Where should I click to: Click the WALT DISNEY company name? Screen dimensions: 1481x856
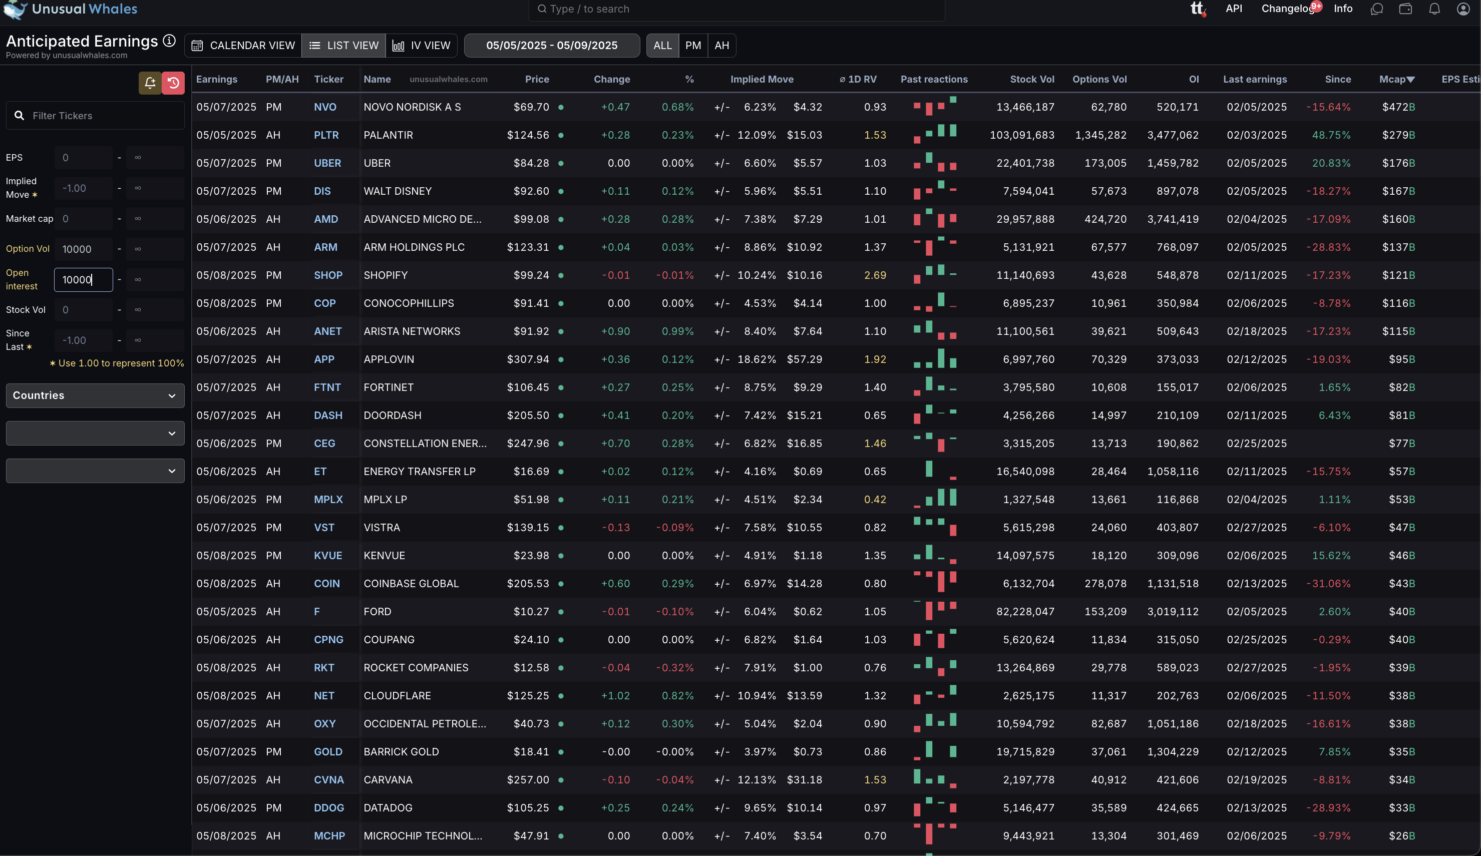click(x=397, y=191)
